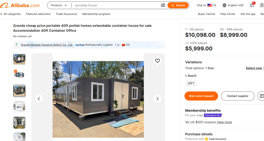Click the camera image search icon
Image resolution: width=264 pixels, height=141 pixels.
(x=163, y=5)
